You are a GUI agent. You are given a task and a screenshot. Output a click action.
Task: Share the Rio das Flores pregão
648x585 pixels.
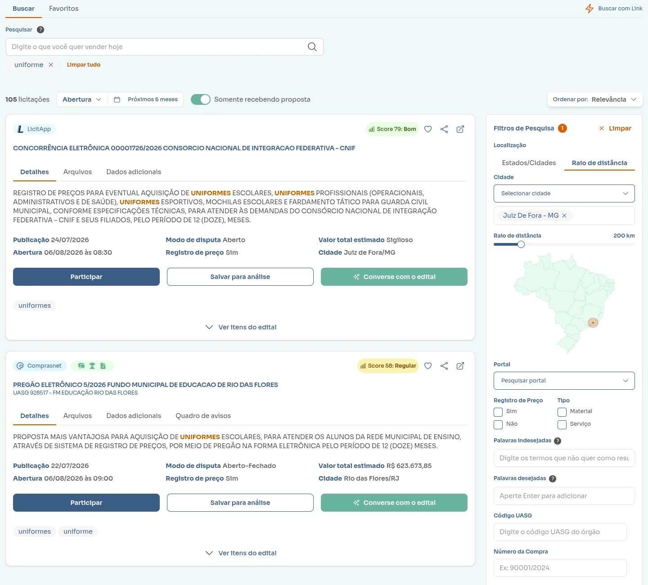point(444,366)
